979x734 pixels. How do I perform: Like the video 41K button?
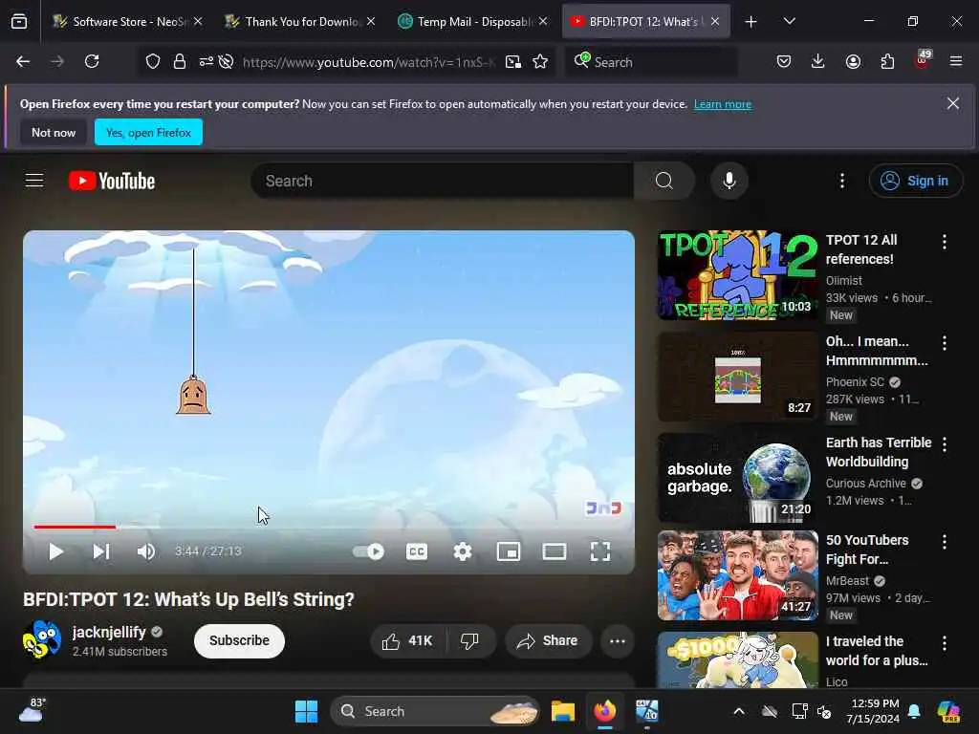408,641
